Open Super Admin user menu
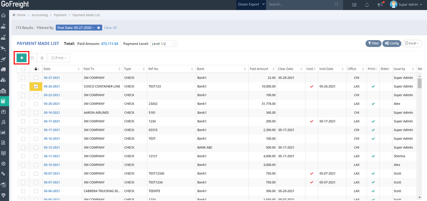This screenshot has width=427, height=201. tap(405, 5)
